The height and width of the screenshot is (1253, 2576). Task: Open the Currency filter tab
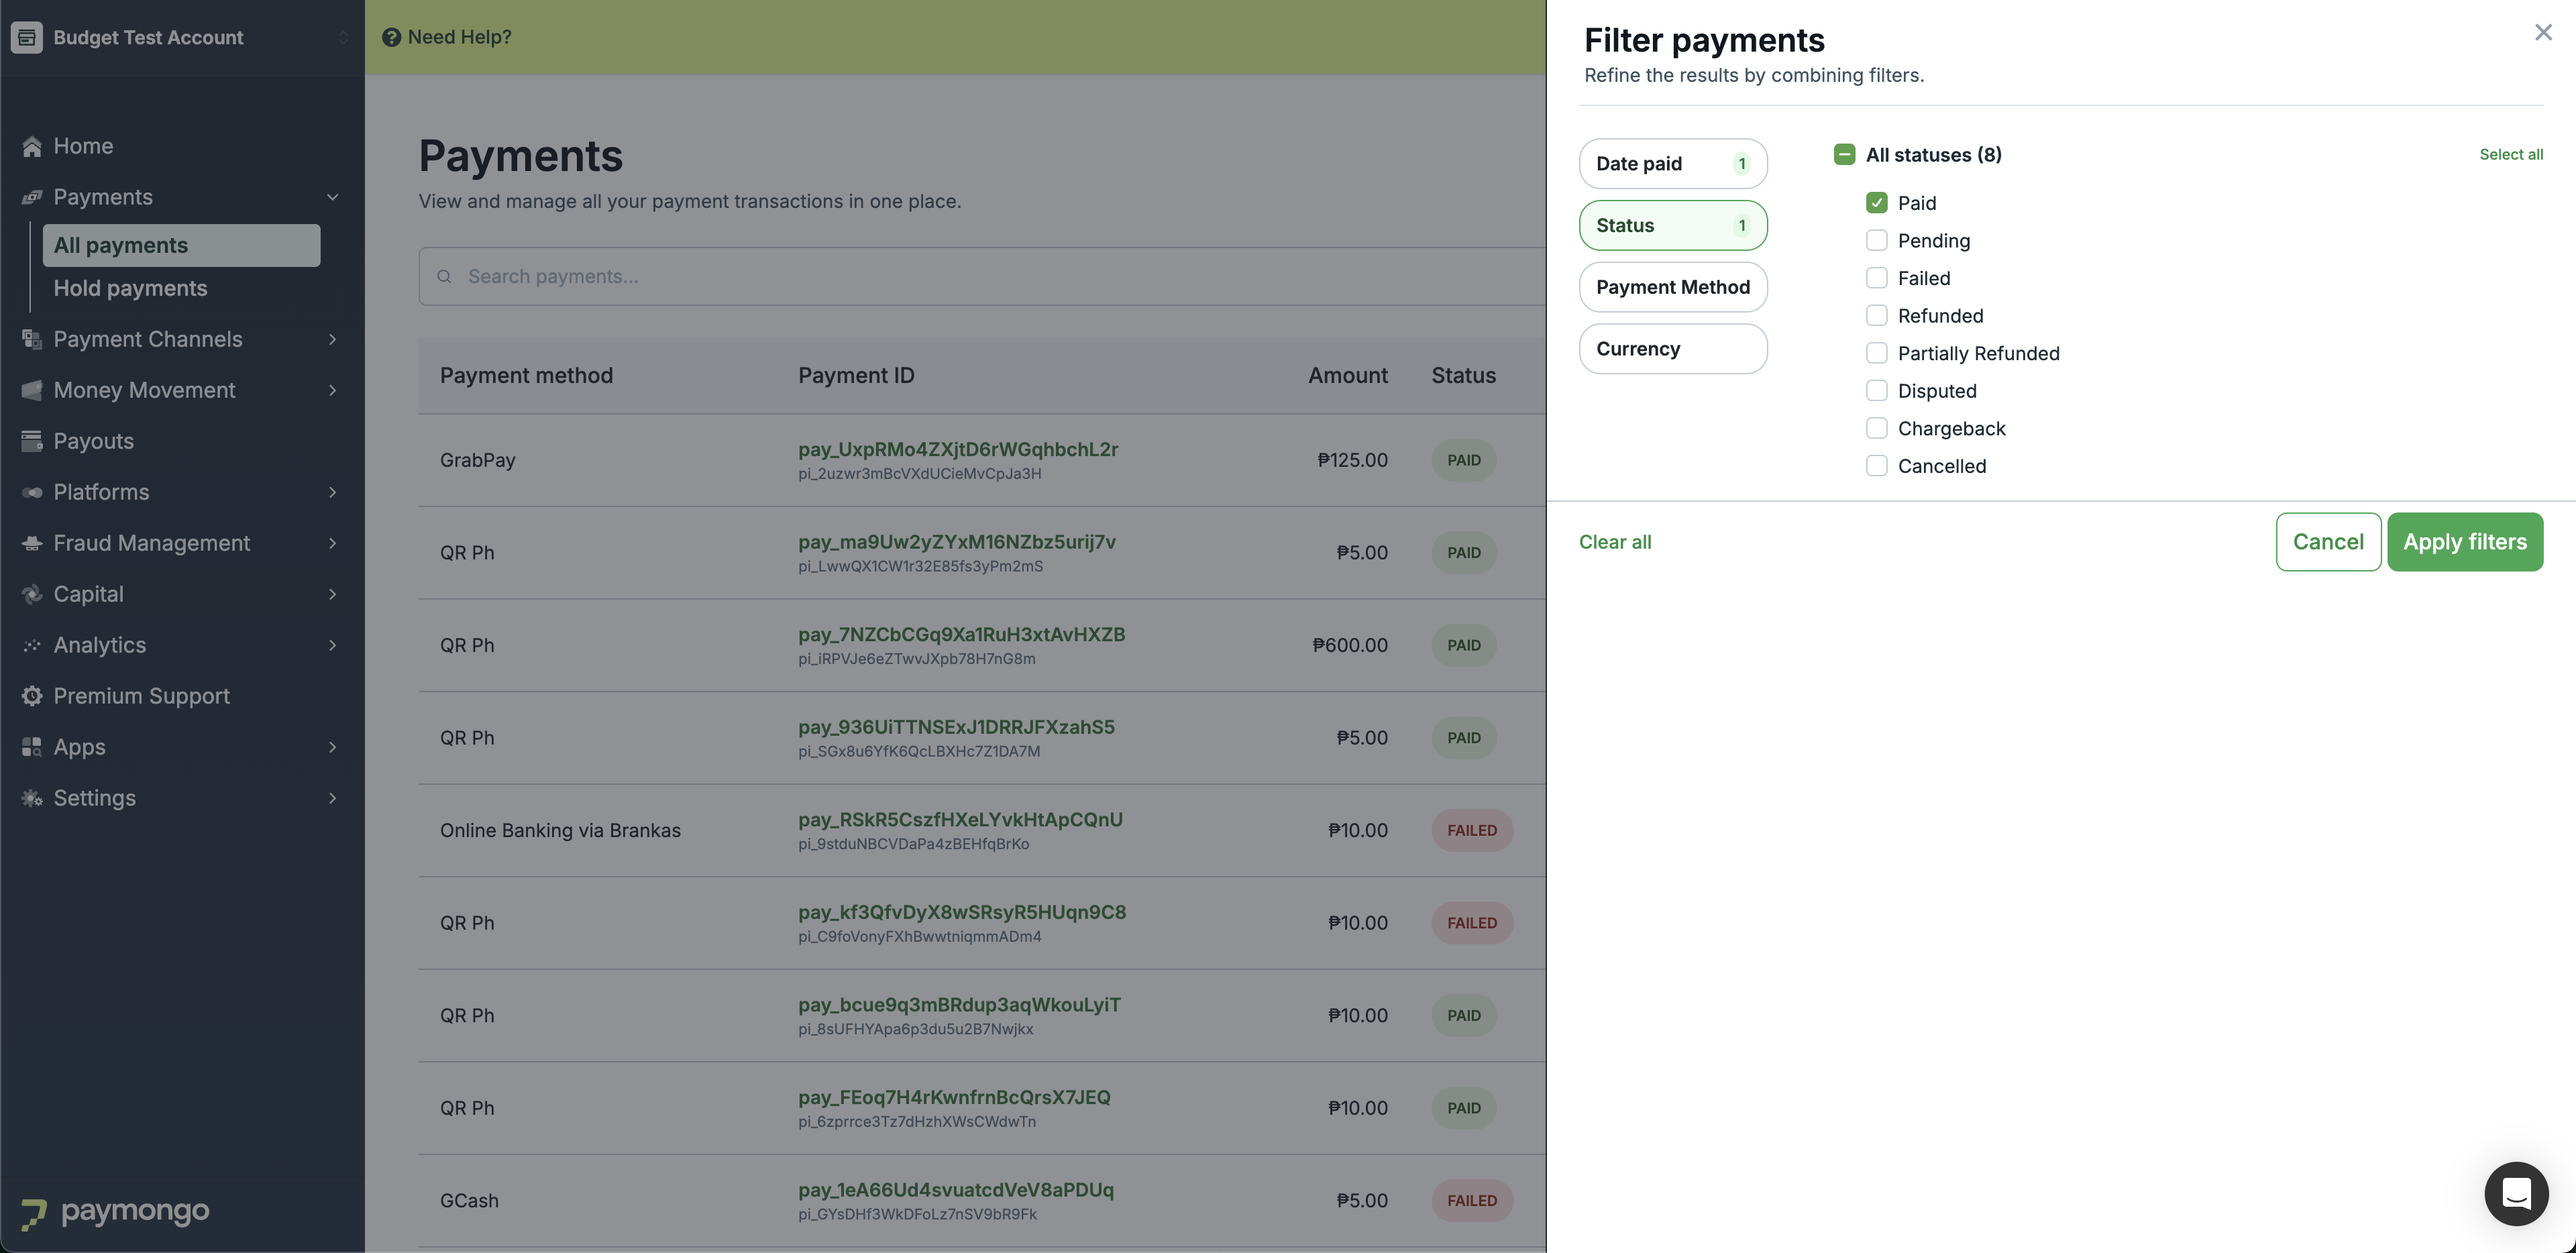[1672, 349]
